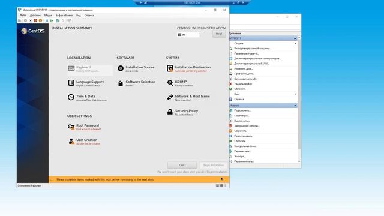Click the orange Save state toolbar icon
This screenshot has width=384, height=216.
(x=40, y=20)
